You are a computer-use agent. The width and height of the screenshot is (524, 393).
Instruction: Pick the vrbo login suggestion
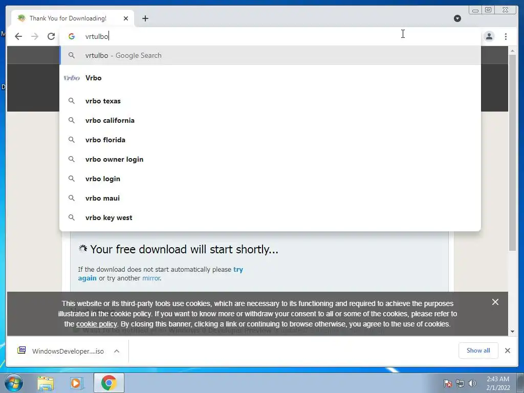(270, 179)
